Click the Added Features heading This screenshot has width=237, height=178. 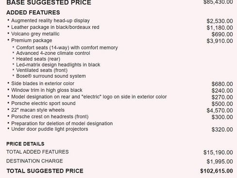[x=33, y=13]
